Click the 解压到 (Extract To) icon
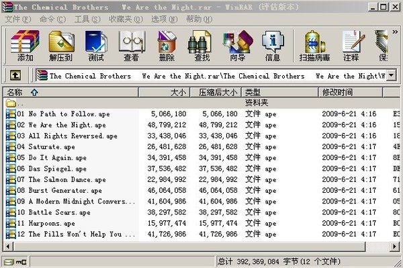The image size is (403, 268). 61,46
